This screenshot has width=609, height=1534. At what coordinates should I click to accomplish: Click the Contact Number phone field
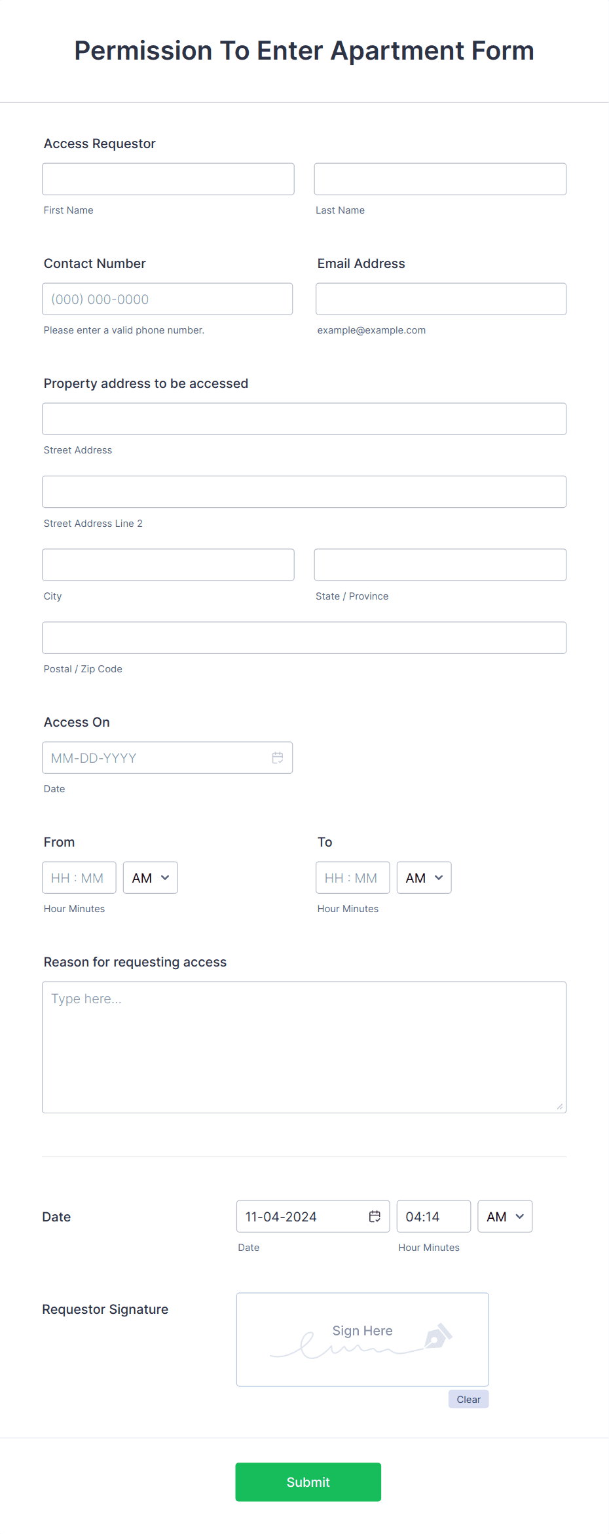coord(167,299)
